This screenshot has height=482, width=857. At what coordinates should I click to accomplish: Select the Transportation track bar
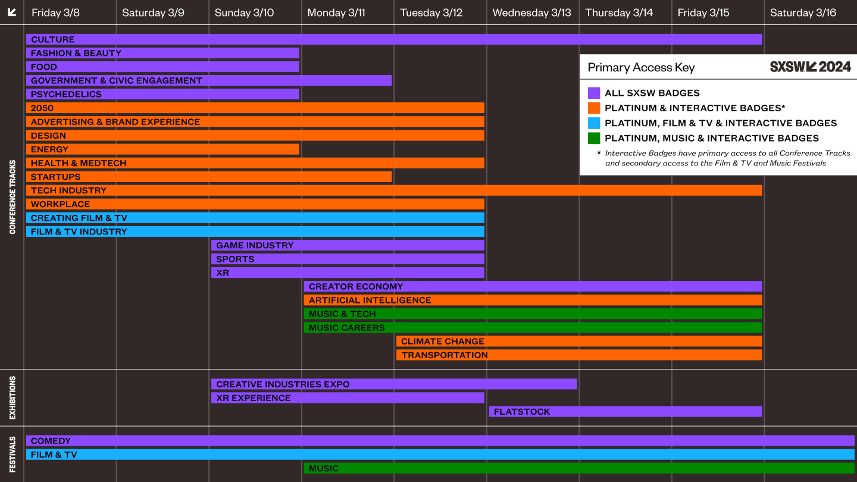pyautogui.click(x=579, y=355)
